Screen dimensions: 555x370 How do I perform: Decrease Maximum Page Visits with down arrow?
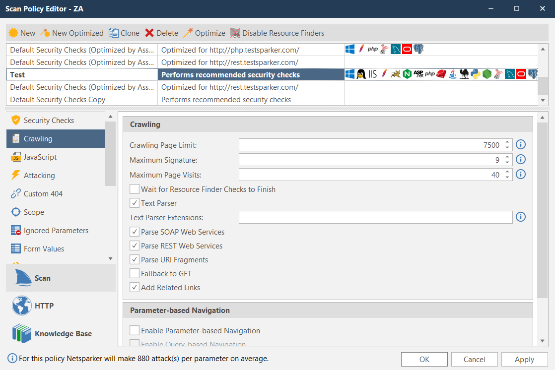[x=507, y=178]
